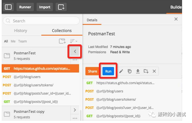192x123 pixels.
Task: Switch to the History tab
Action: [x=21, y=31]
